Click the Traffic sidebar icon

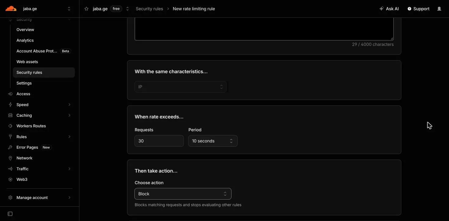pyautogui.click(x=10, y=169)
